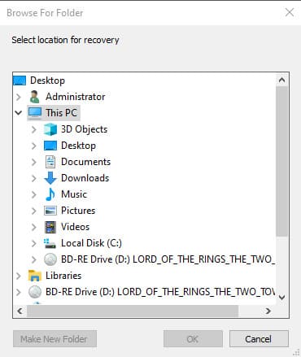Expand the Libraries tree node
This screenshot has width=301, height=357.
click(x=19, y=276)
